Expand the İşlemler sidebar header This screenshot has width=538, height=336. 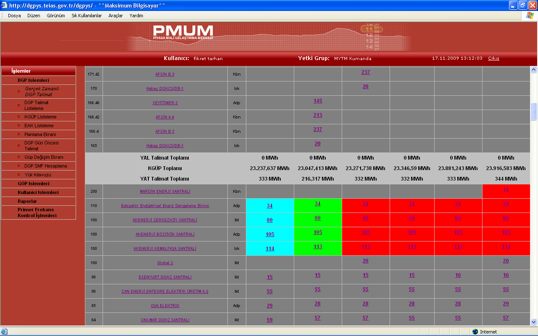click(x=39, y=71)
